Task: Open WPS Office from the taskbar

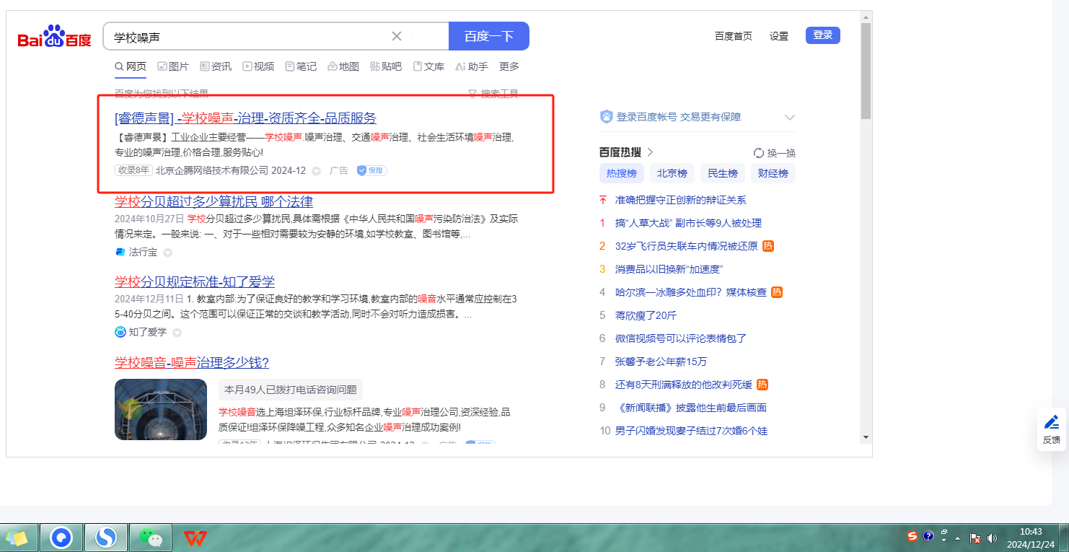Action: point(195,538)
